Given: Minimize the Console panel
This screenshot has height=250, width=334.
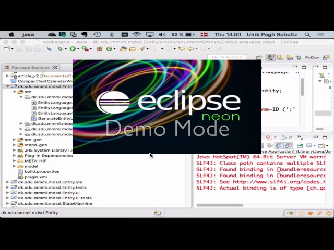Looking at the screenshot, I should (x=316, y=137).
